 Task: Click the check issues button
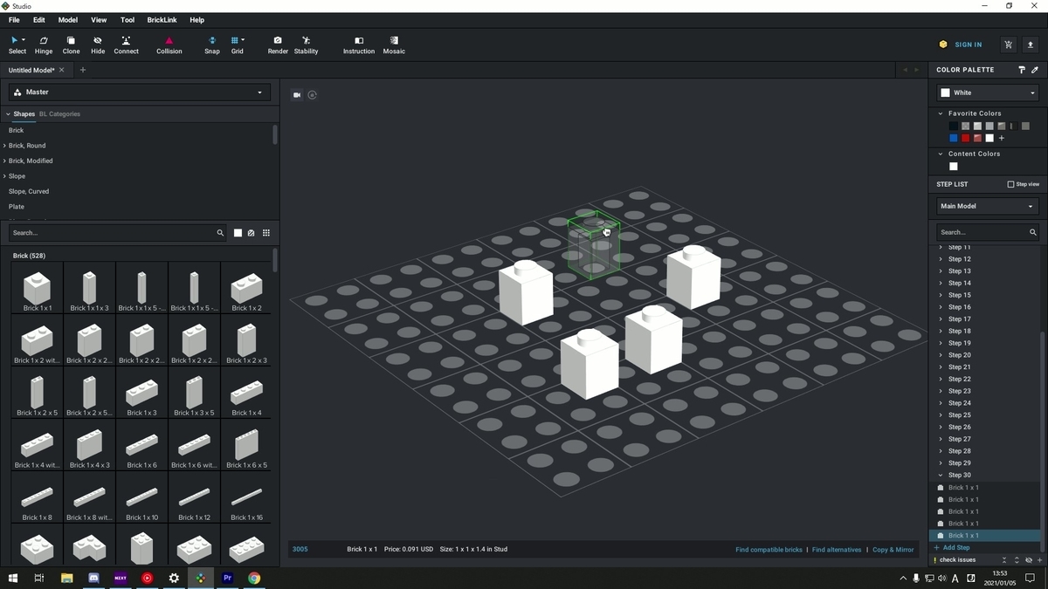(954, 560)
